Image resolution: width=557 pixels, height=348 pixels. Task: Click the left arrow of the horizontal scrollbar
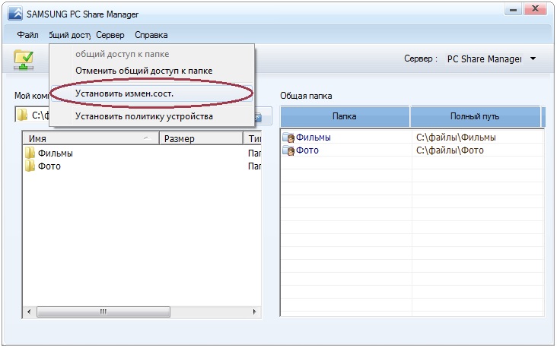[x=29, y=312]
